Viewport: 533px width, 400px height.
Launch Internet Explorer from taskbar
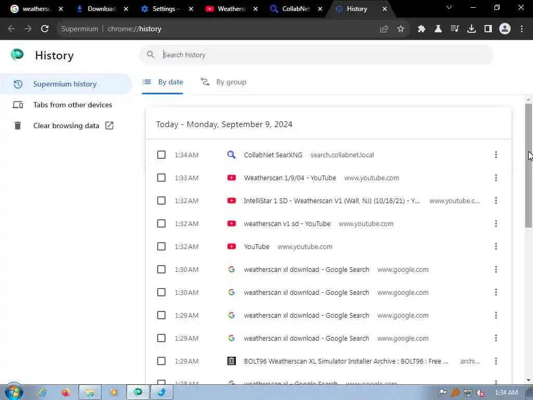click(42, 393)
